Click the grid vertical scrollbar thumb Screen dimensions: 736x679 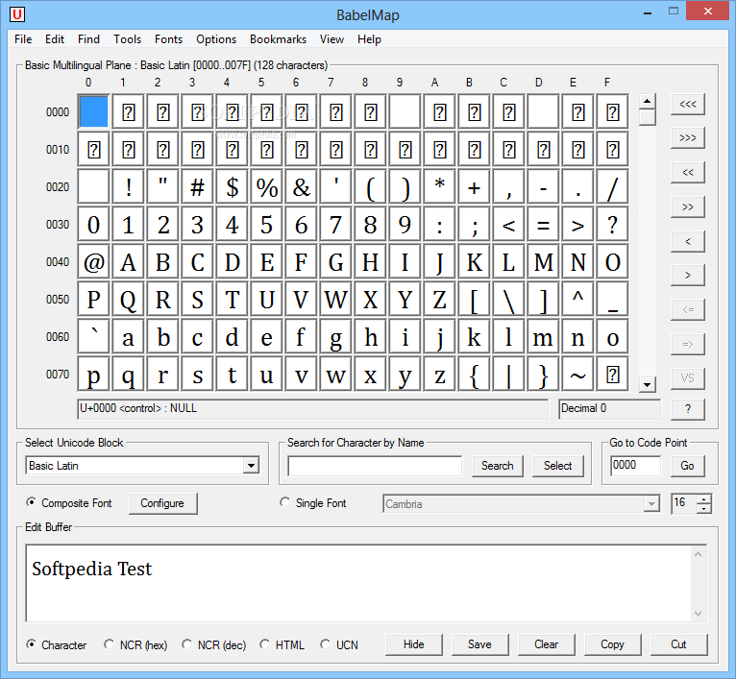tap(648, 117)
